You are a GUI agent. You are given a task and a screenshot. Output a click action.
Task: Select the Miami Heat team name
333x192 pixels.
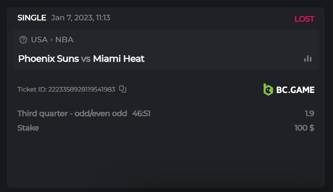(x=119, y=59)
